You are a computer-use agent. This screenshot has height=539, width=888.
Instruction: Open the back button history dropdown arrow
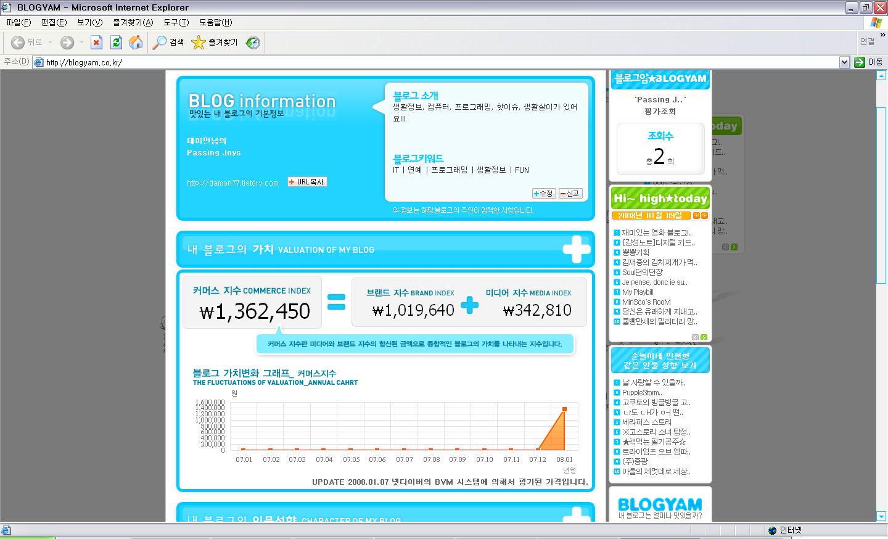pyautogui.click(x=50, y=42)
